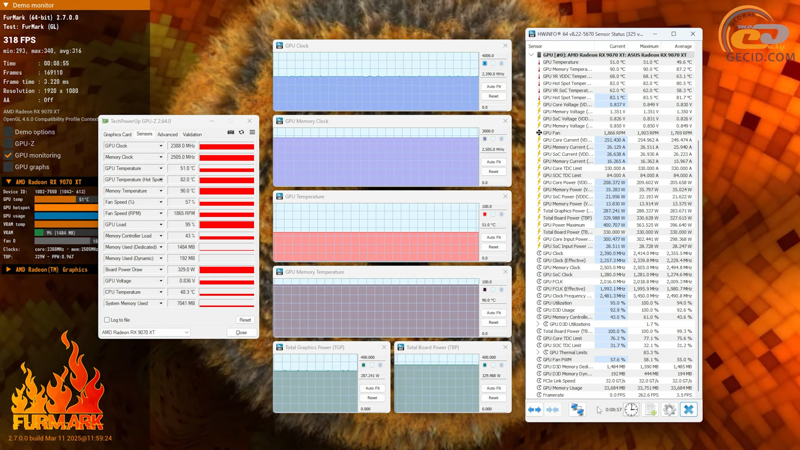Collapse the Demo monitor panel triangle

(6, 5)
